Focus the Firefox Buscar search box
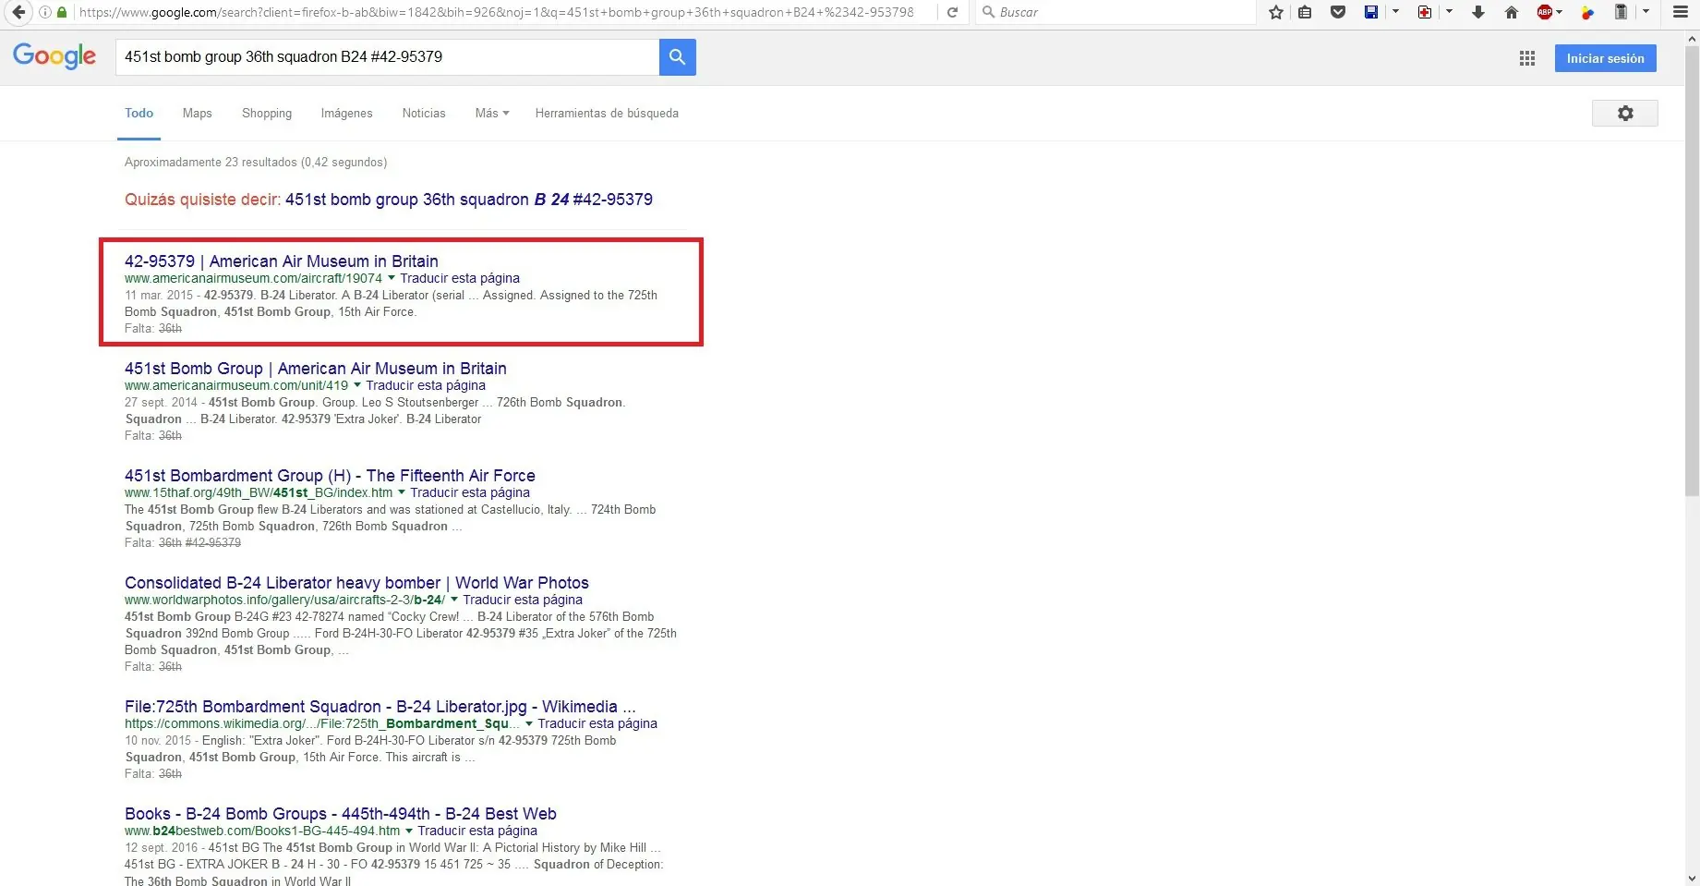 [x=1115, y=12]
